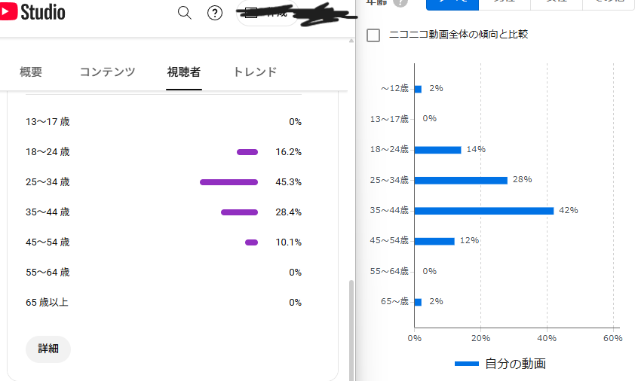Click the purple bar for 25〜34 歳
The width and height of the screenshot is (635, 381).
coord(229,182)
